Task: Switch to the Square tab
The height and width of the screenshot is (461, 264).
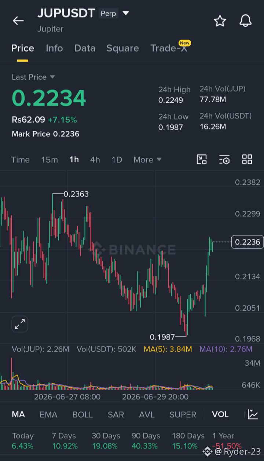Action: (122, 48)
